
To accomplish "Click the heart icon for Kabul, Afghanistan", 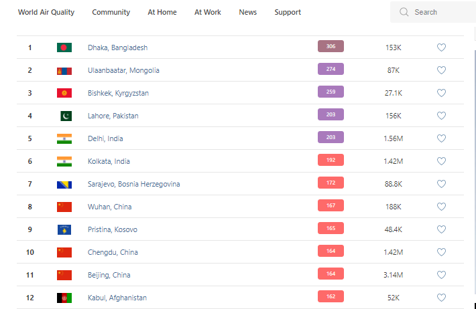I will (441, 298).
